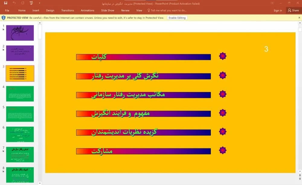Image resolution: width=302 pixels, height=185 pixels.
Task: Open the File menu
Action: pos(7,10)
